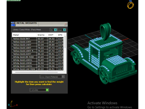Select the Yellow Gold:18KY R... row
Screen dimensions: 145x109
(38, 51)
